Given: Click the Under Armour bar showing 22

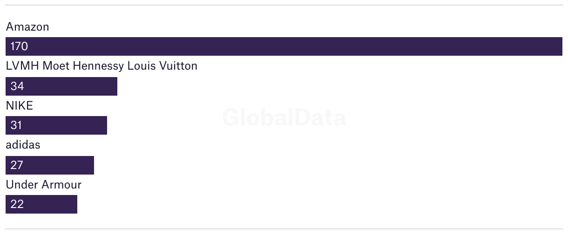Looking at the screenshot, I should pos(41,204).
